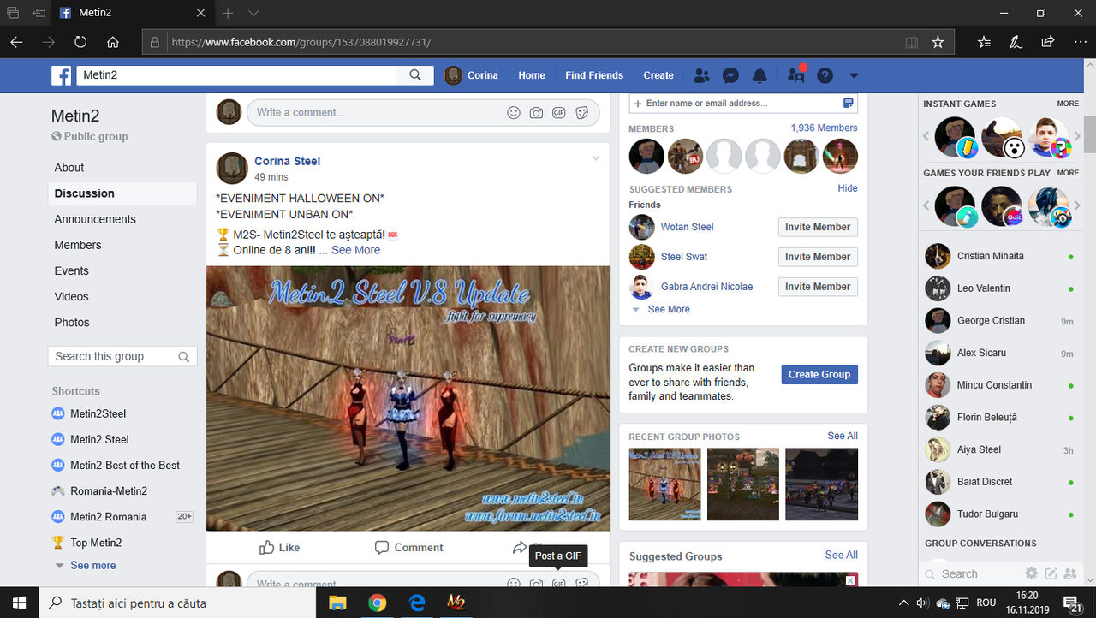Screen dimensions: 1096x618
Task: Post a sticker in top comment box
Action: 581,112
